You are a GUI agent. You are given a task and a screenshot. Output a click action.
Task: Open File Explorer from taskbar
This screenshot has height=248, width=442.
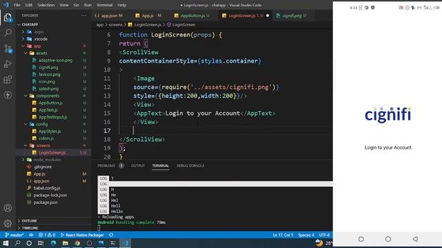click(65, 243)
